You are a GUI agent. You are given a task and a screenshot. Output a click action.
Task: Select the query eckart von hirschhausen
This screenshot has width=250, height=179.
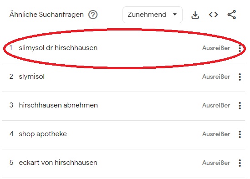pyautogui.click(x=58, y=163)
